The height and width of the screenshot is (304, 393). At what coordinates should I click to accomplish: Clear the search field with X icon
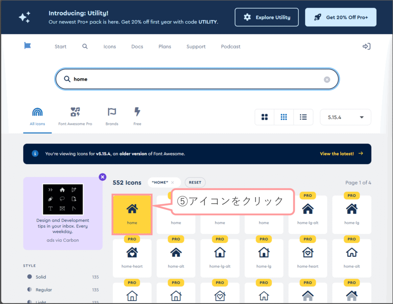[x=327, y=80]
